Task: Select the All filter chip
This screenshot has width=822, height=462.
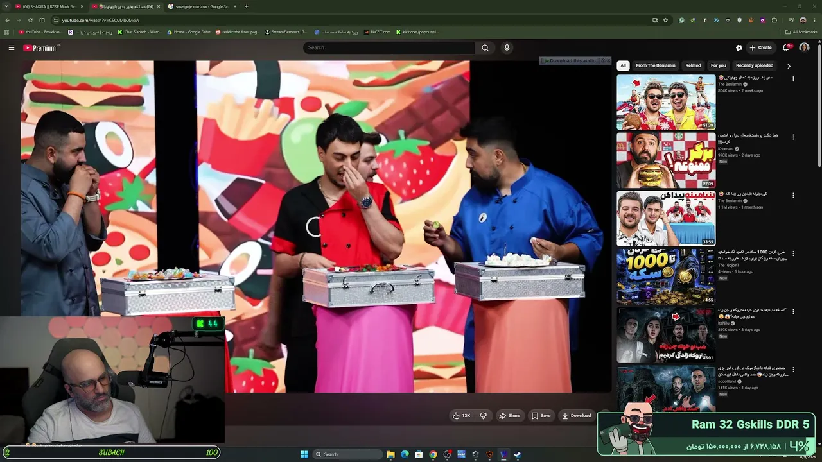Action: 623,65
